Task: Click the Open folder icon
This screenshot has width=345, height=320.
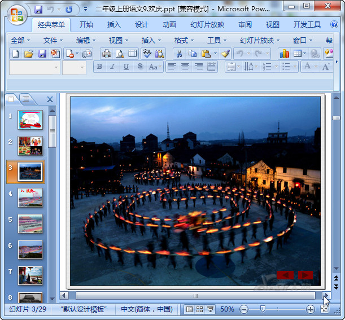Action: pos(29,54)
